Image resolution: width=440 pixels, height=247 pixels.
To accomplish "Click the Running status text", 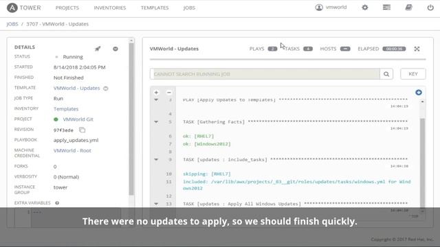I will [73, 57].
